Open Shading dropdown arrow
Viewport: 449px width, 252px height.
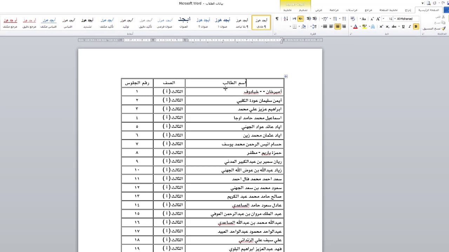pyautogui.click(x=299, y=27)
